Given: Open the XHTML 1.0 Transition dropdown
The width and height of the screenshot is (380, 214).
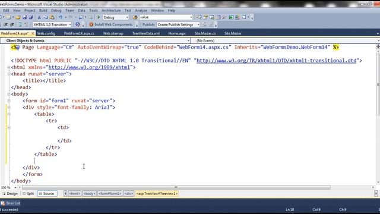Looking at the screenshot, I should coord(70,24).
